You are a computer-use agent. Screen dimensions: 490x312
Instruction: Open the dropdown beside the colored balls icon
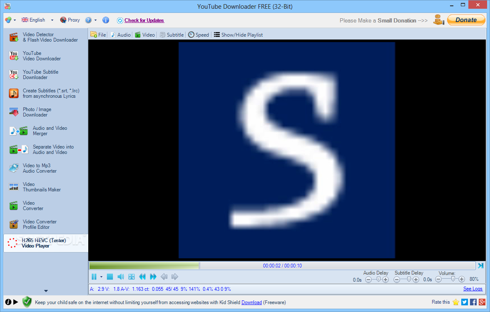pos(15,20)
